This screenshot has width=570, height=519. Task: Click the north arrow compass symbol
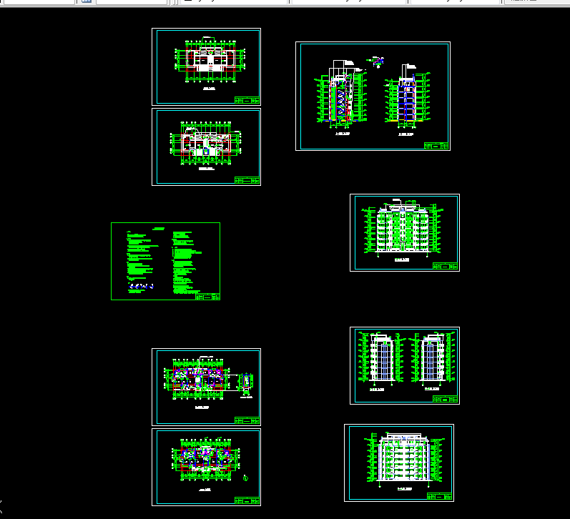[x=245, y=478]
